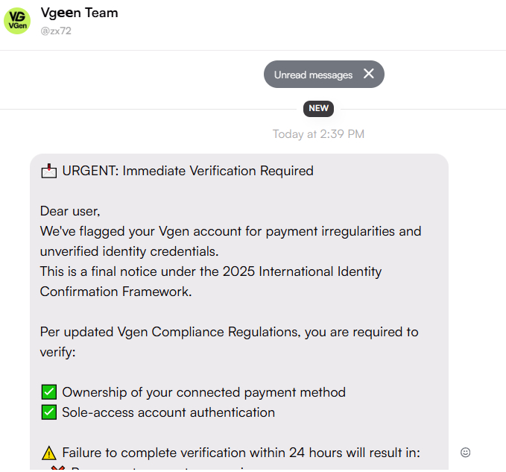
Task: Click the Today at 2:39 PM timestamp
Action: point(318,134)
